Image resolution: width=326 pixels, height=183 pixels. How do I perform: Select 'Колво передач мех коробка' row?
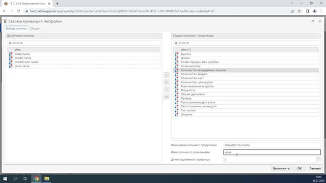pyautogui.click(x=246, y=62)
